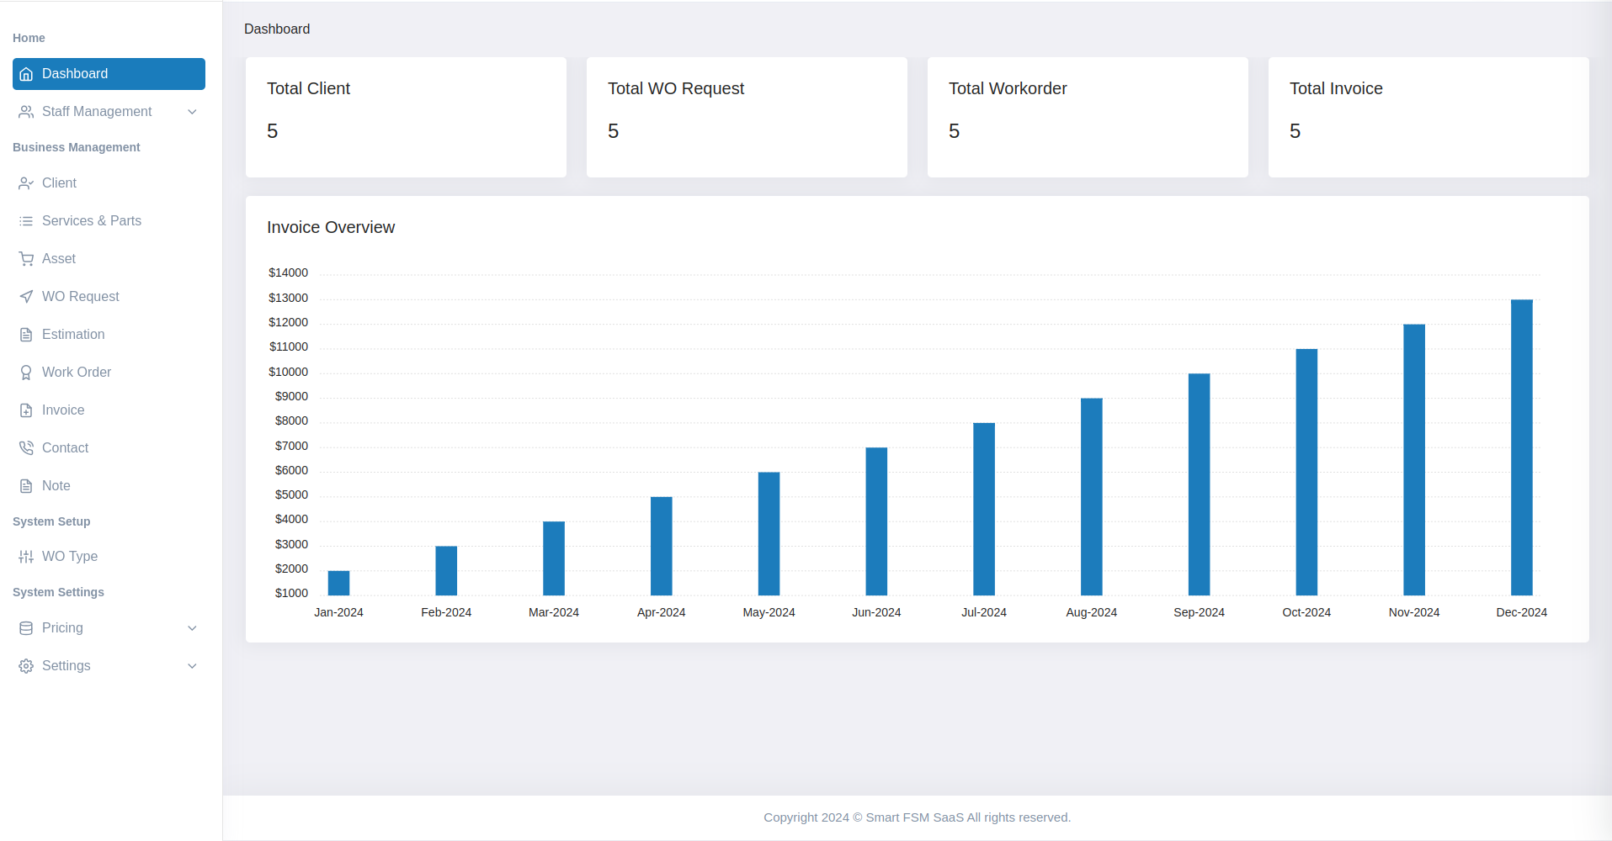The height and width of the screenshot is (841, 1612).
Task: Click the Settings gear icon
Action: [26, 666]
